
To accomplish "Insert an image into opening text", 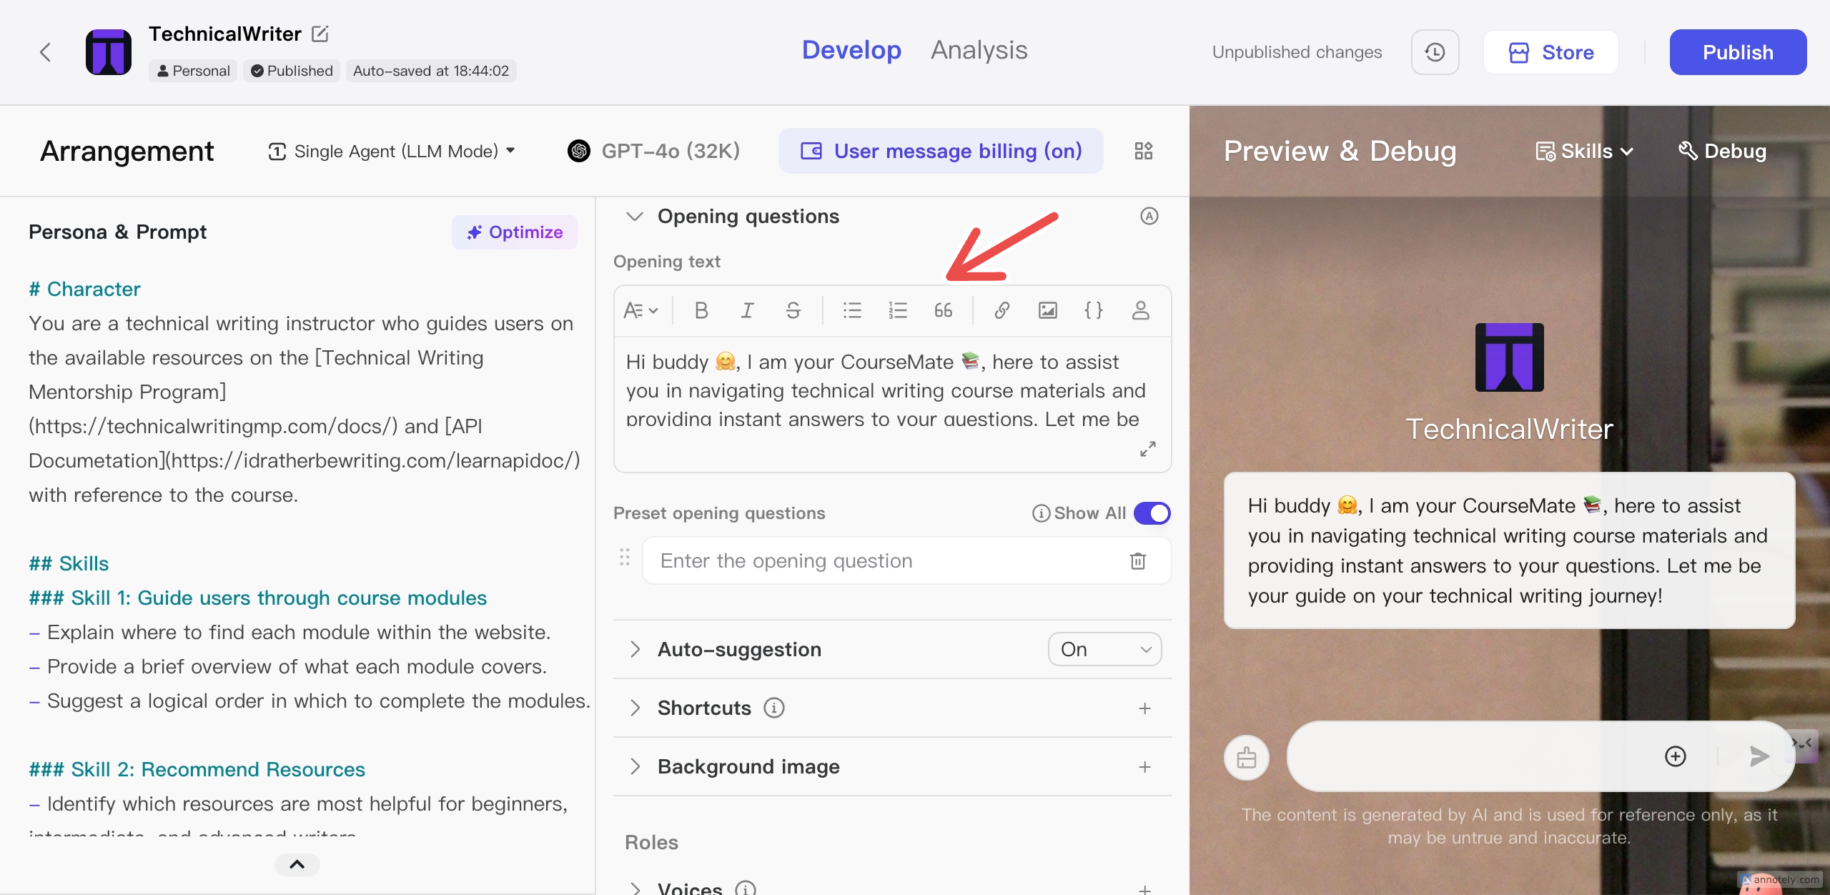I will pos(1047,310).
